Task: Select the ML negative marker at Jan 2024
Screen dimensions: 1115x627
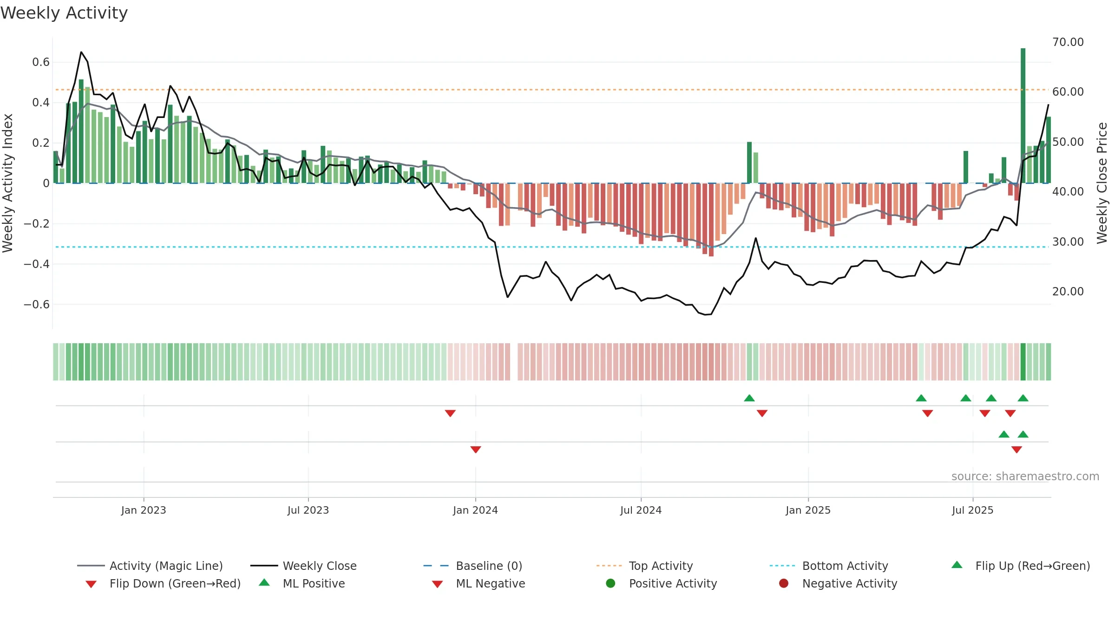Action: (476, 450)
